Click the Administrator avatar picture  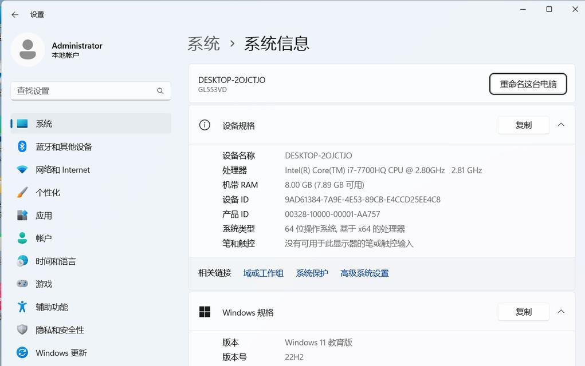click(x=28, y=50)
